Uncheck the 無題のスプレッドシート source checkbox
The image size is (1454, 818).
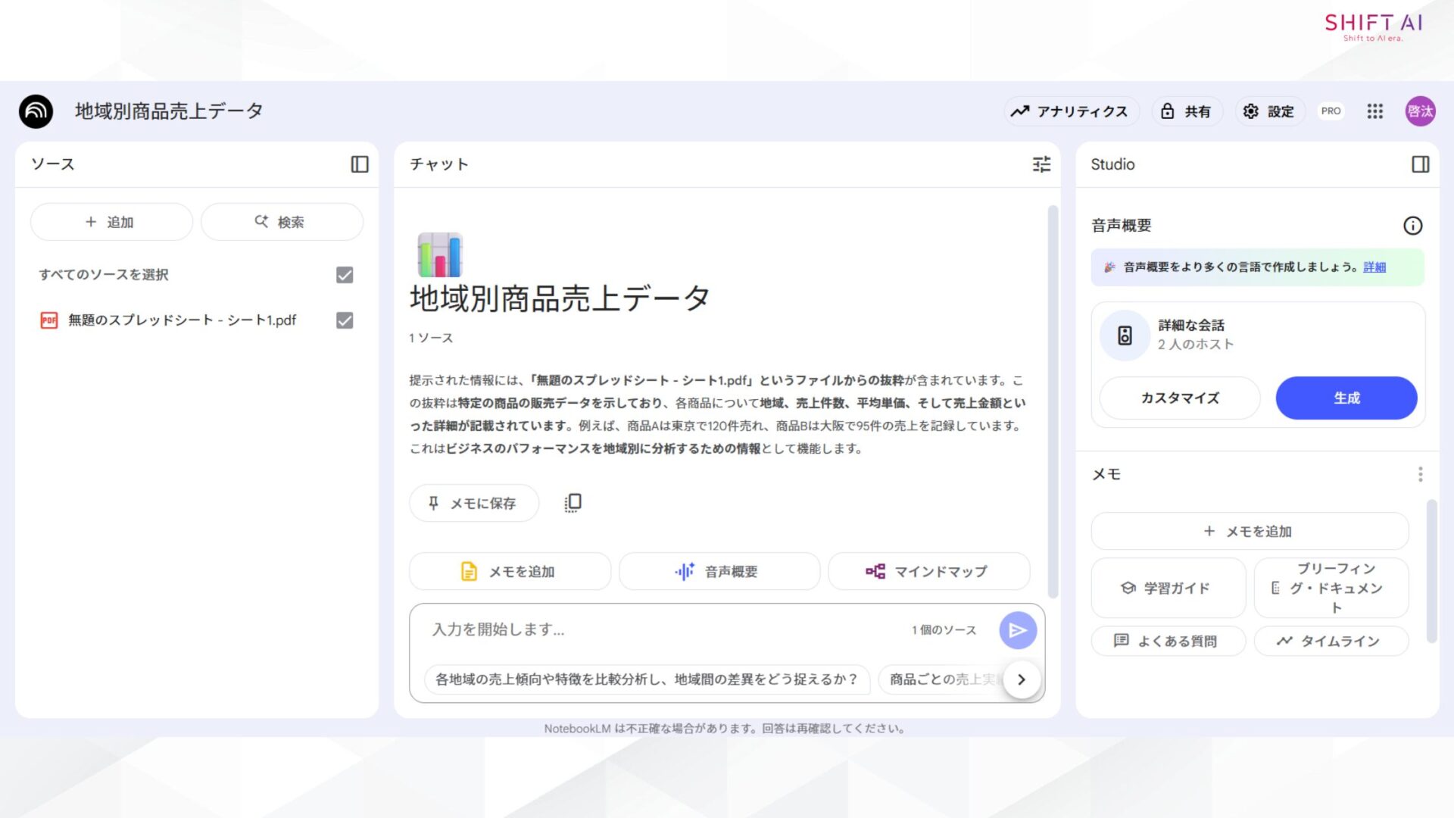pos(344,320)
